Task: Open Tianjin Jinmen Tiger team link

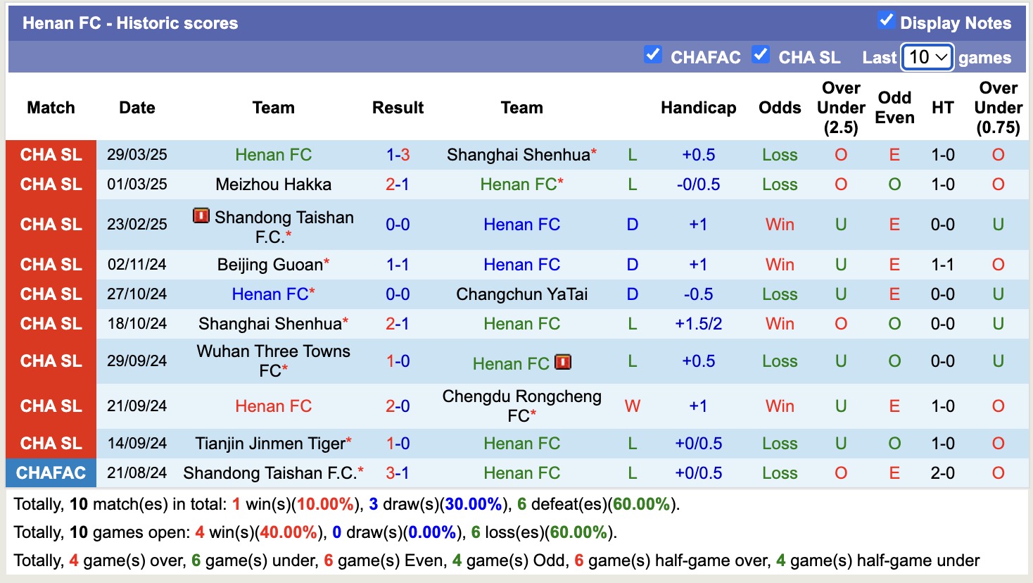Action: [x=270, y=444]
